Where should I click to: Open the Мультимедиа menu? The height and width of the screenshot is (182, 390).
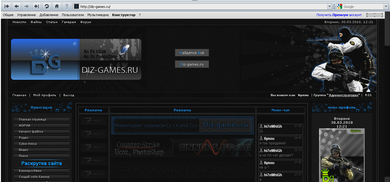(x=98, y=15)
